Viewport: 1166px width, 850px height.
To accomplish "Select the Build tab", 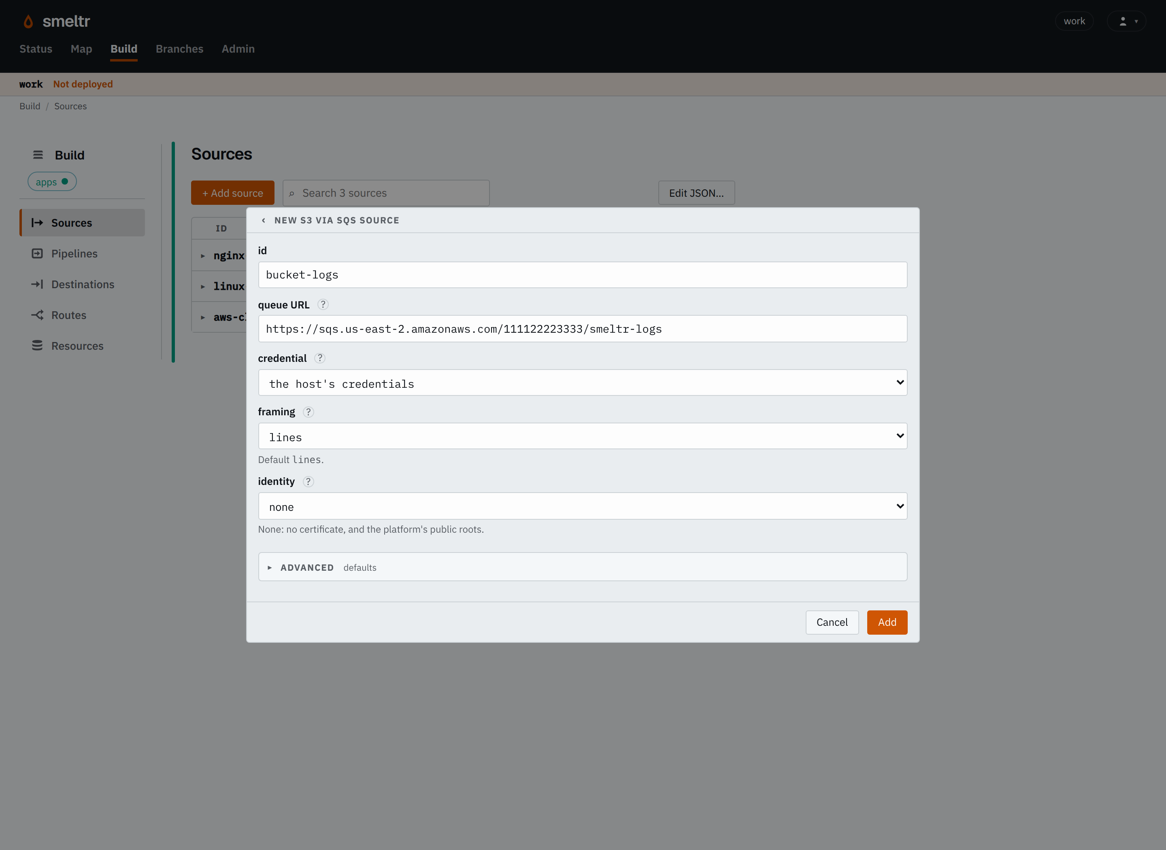I will tap(124, 49).
